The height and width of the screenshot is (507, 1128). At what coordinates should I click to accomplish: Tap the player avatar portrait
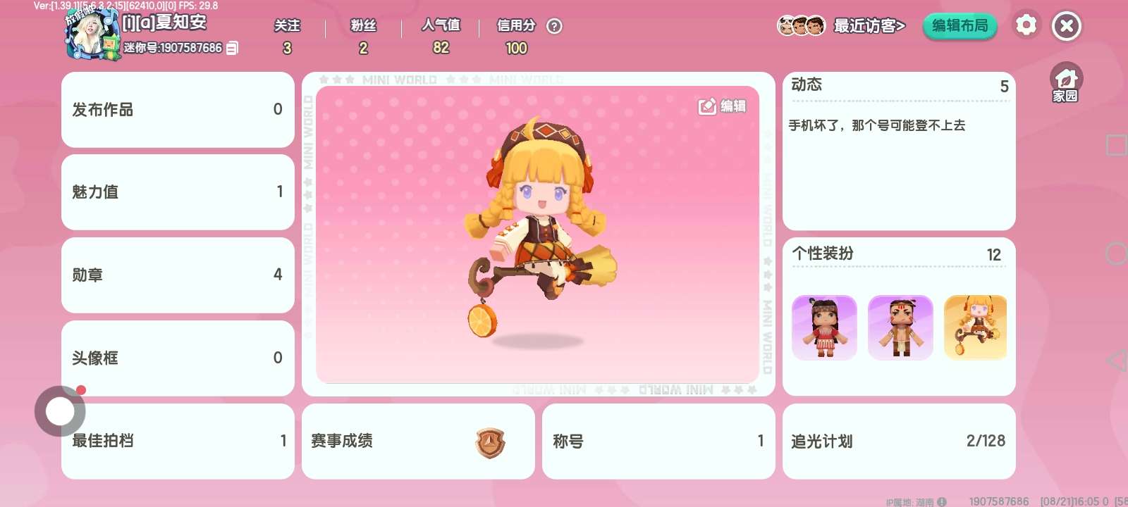[92, 33]
